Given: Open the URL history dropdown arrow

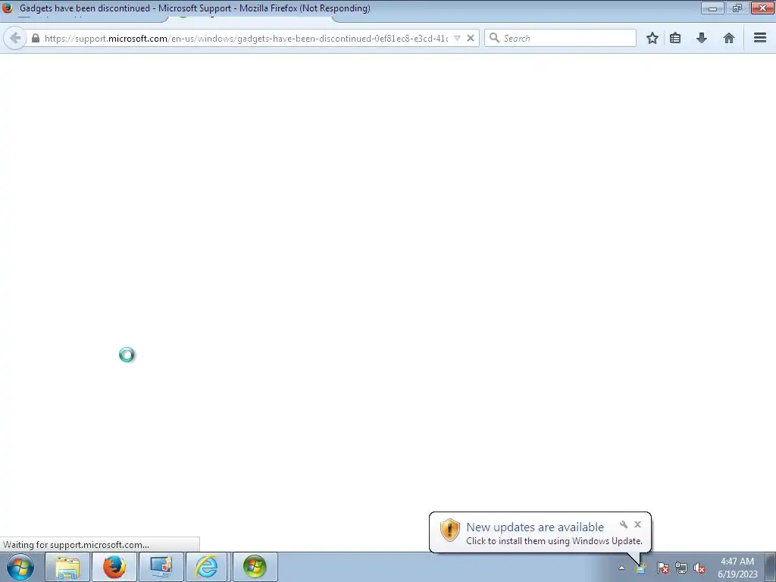Looking at the screenshot, I should tap(457, 38).
